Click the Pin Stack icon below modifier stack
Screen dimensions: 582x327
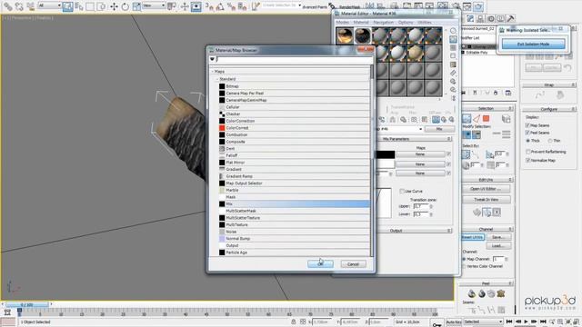[464, 93]
